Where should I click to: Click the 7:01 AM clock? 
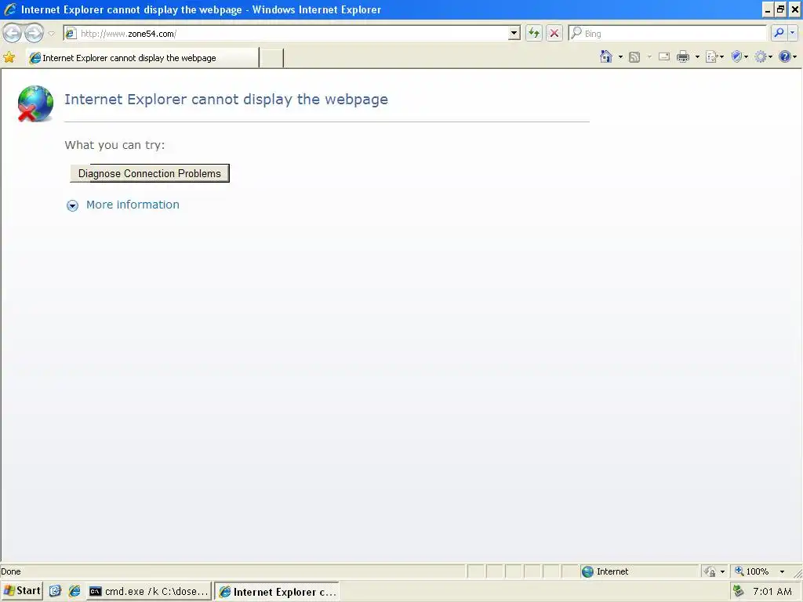[x=772, y=591]
